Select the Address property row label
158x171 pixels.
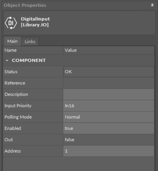click(x=12, y=151)
